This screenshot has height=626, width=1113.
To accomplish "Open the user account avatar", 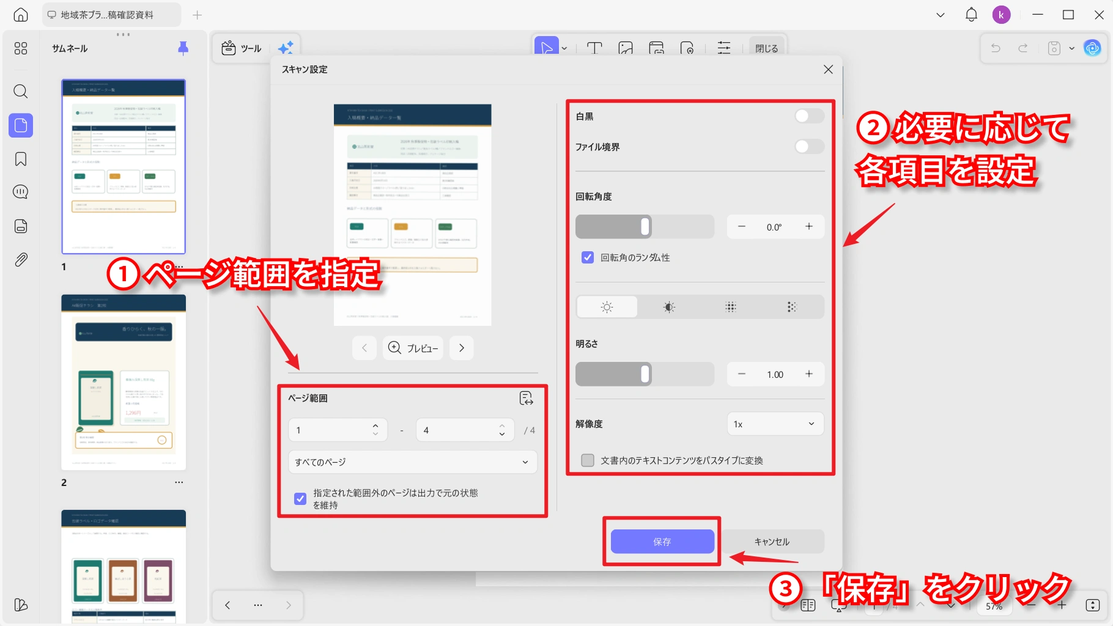I will point(1001,15).
